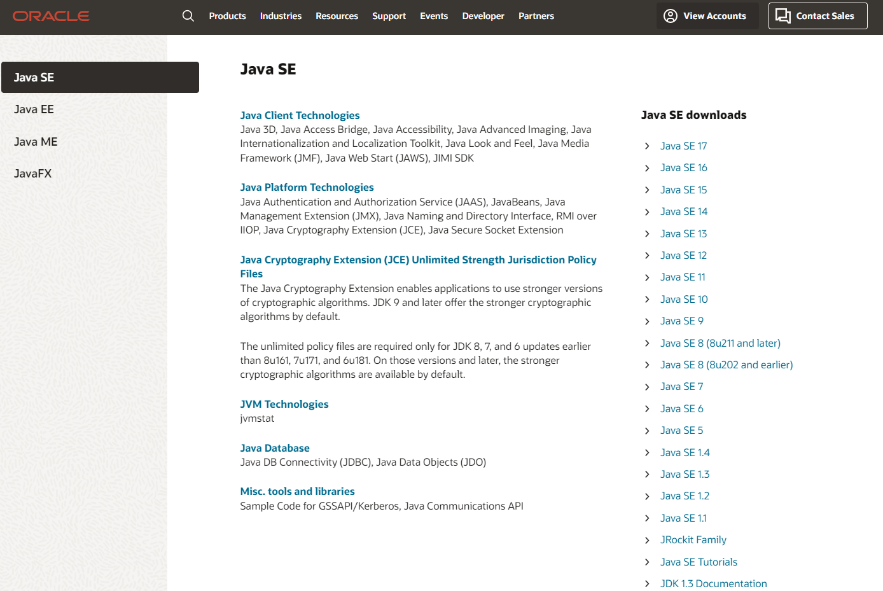Open the Products menu
Image resolution: width=883 pixels, height=591 pixels.
click(227, 16)
